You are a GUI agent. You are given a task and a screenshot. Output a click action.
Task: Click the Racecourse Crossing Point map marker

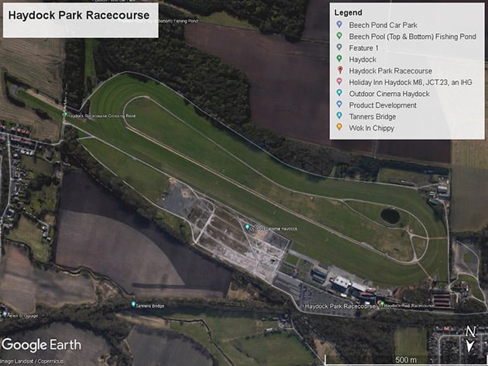click(65, 115)
